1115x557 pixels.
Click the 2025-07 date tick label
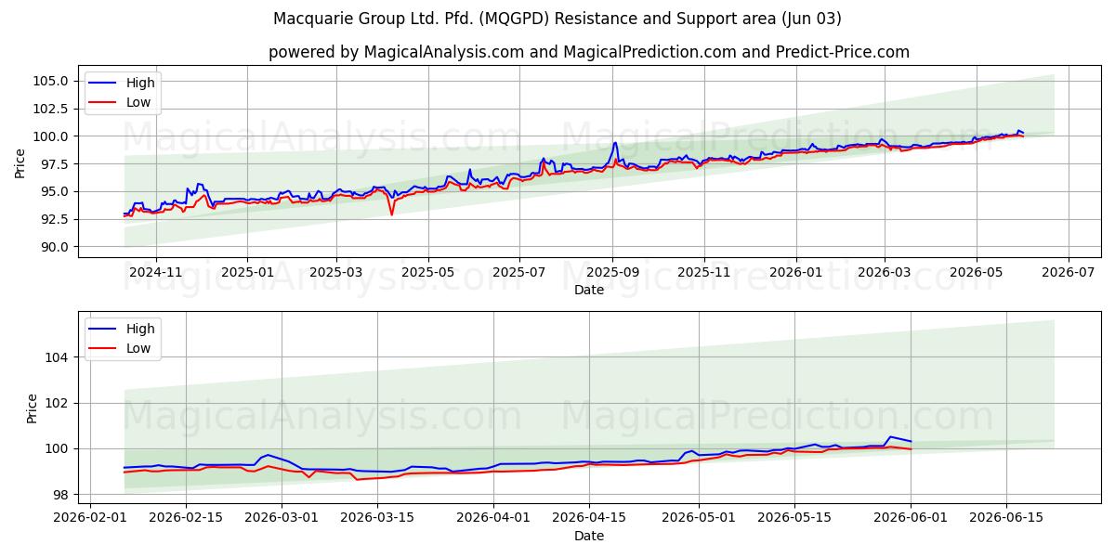point(519,271)
